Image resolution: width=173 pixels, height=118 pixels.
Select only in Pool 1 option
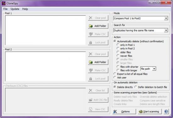(x=126, y=45)
